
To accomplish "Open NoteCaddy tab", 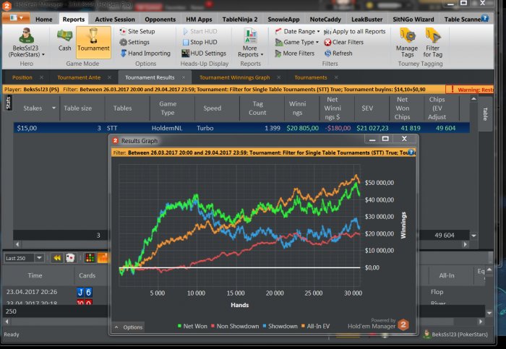I will pos(325,20).
